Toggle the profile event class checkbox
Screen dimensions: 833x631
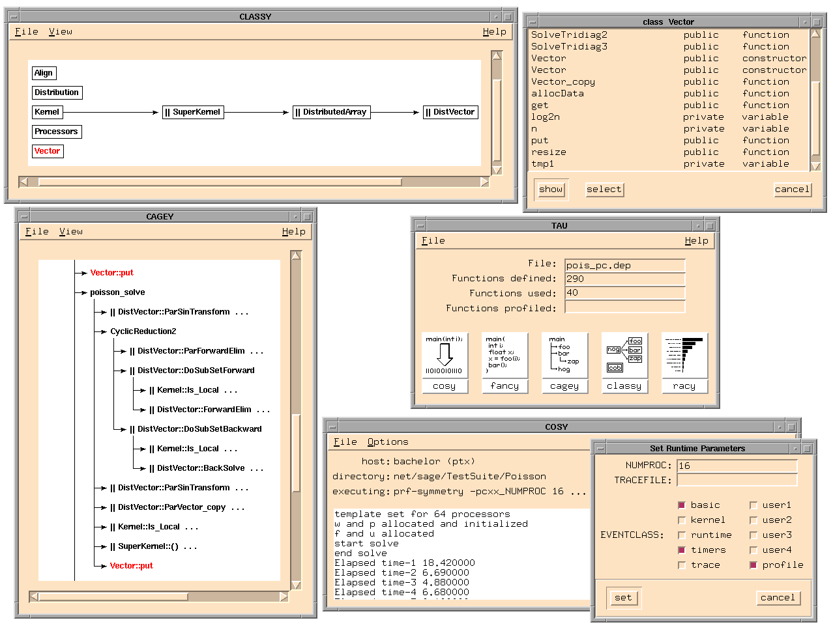pyautogui.click(x=753, y=565)
